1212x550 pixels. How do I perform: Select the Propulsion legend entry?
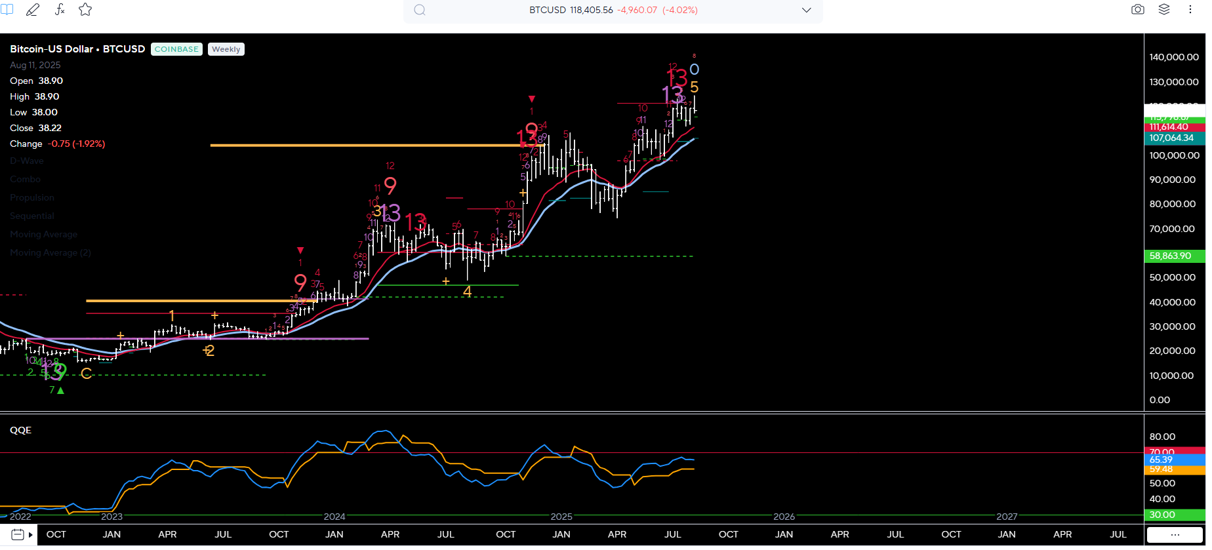point(32,198)
